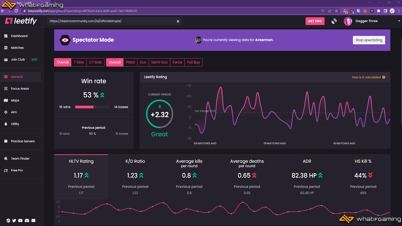Click the '53 %' win rate value
The width and height of the screenshot is (402, 226).
pyautogui.click(x=91, y=95)
